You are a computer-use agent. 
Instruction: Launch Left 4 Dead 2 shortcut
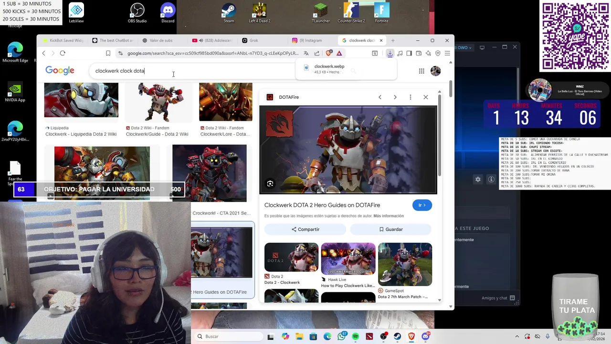(259, 13)
